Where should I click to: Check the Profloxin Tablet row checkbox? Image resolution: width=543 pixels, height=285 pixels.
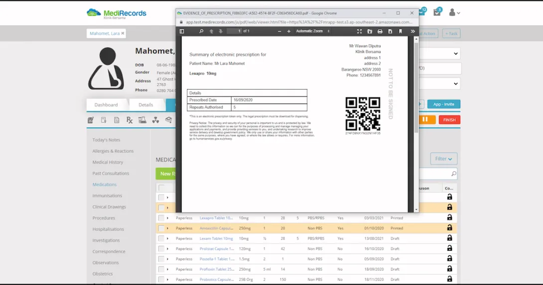coord(161,269)
